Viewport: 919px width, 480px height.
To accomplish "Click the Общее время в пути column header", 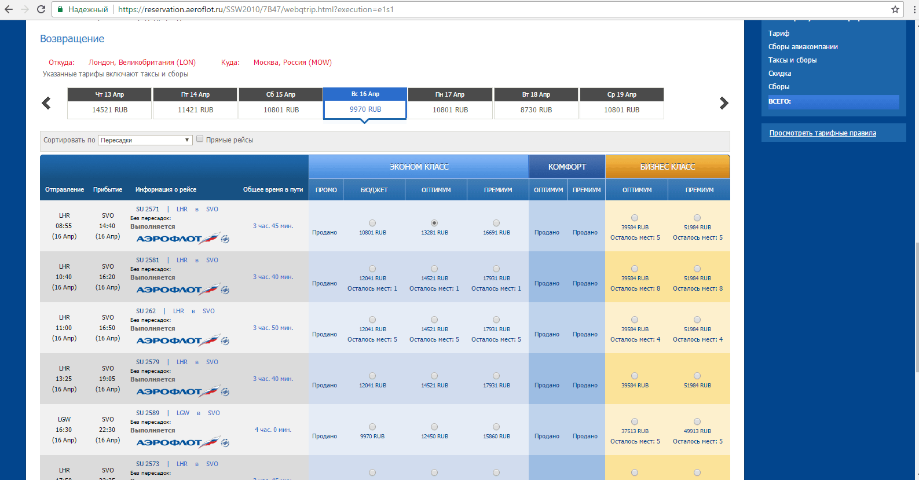I will point(273,189).
